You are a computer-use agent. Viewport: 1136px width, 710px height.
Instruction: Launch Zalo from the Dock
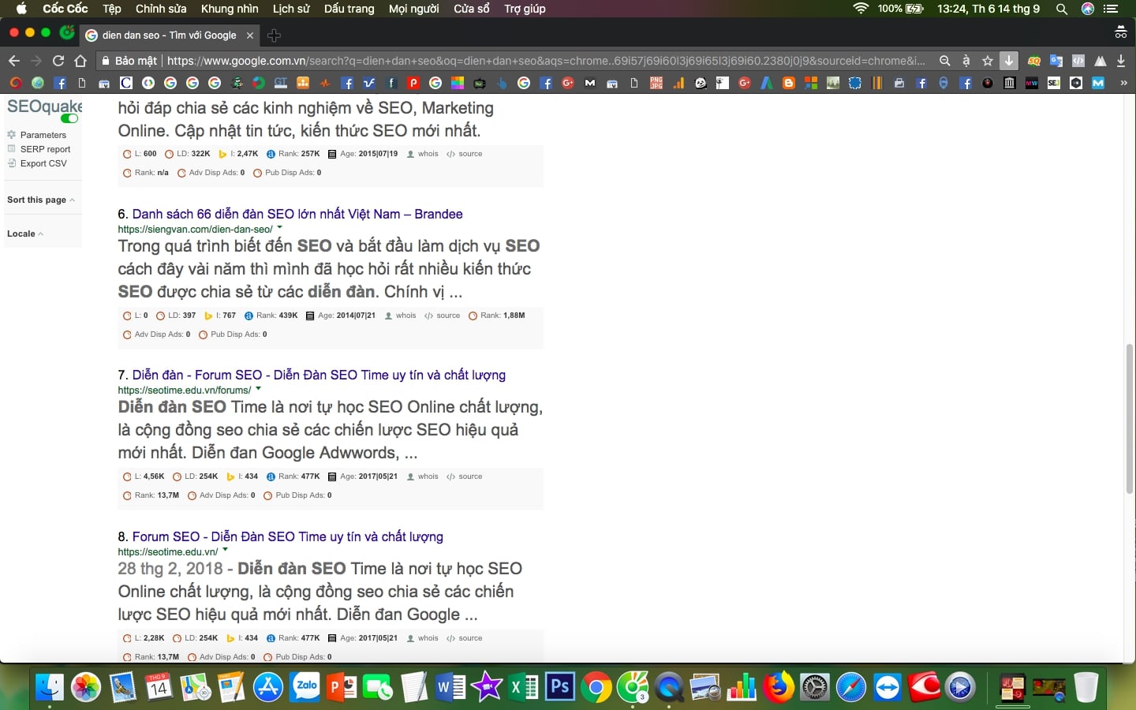click(305, 687)
